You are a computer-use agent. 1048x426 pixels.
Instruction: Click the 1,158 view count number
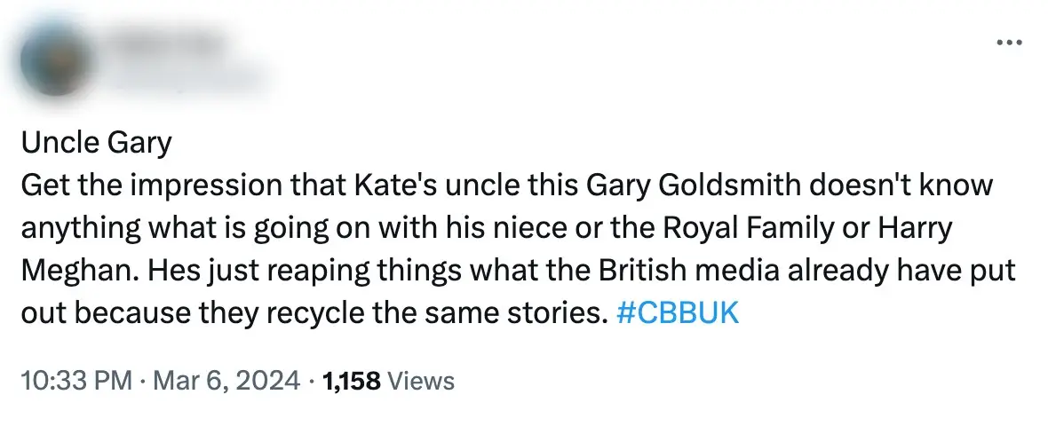[x=352, y=382]
